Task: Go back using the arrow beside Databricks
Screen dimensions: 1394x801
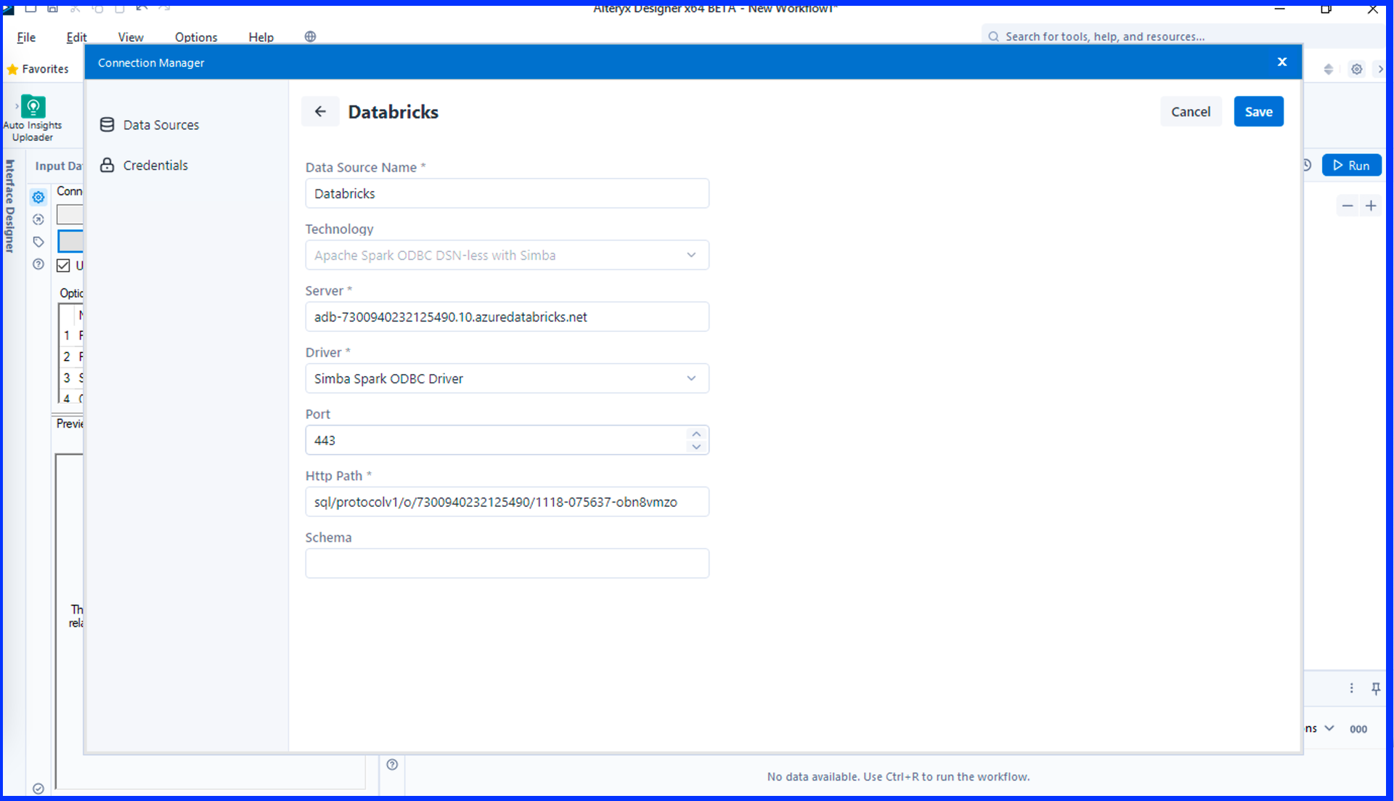Action: click(320, 112)
